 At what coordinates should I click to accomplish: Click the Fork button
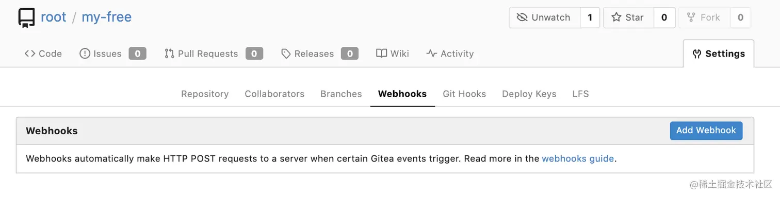(x=704, y=17)
